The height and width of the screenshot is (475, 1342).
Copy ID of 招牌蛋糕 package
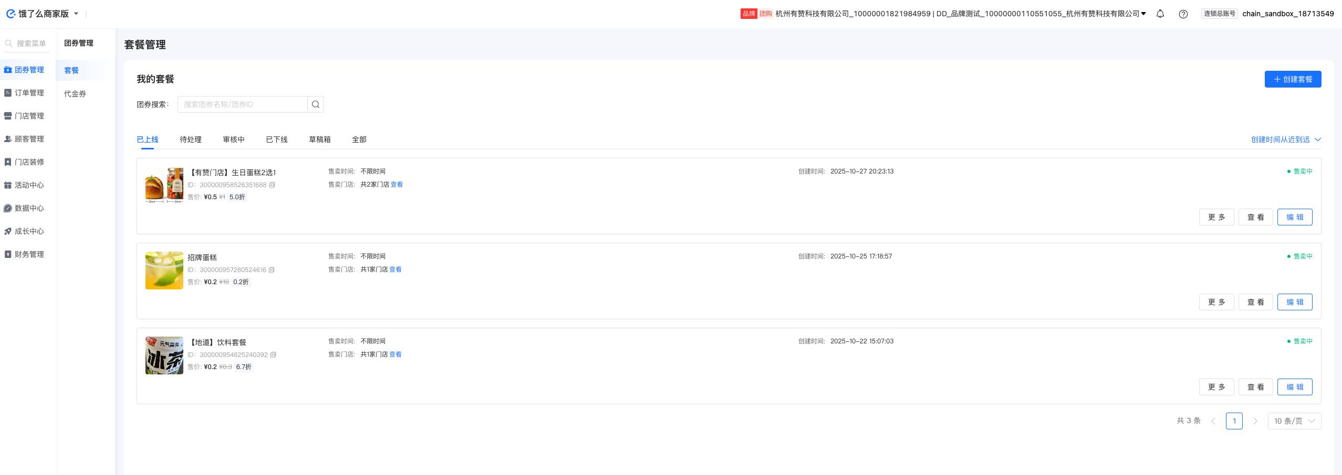tap(272, 270)
